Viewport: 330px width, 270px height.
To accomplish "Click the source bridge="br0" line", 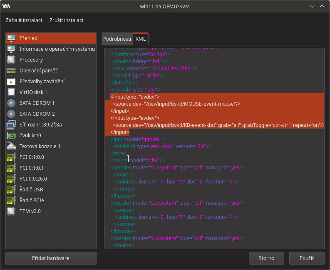I will [140, 62].
